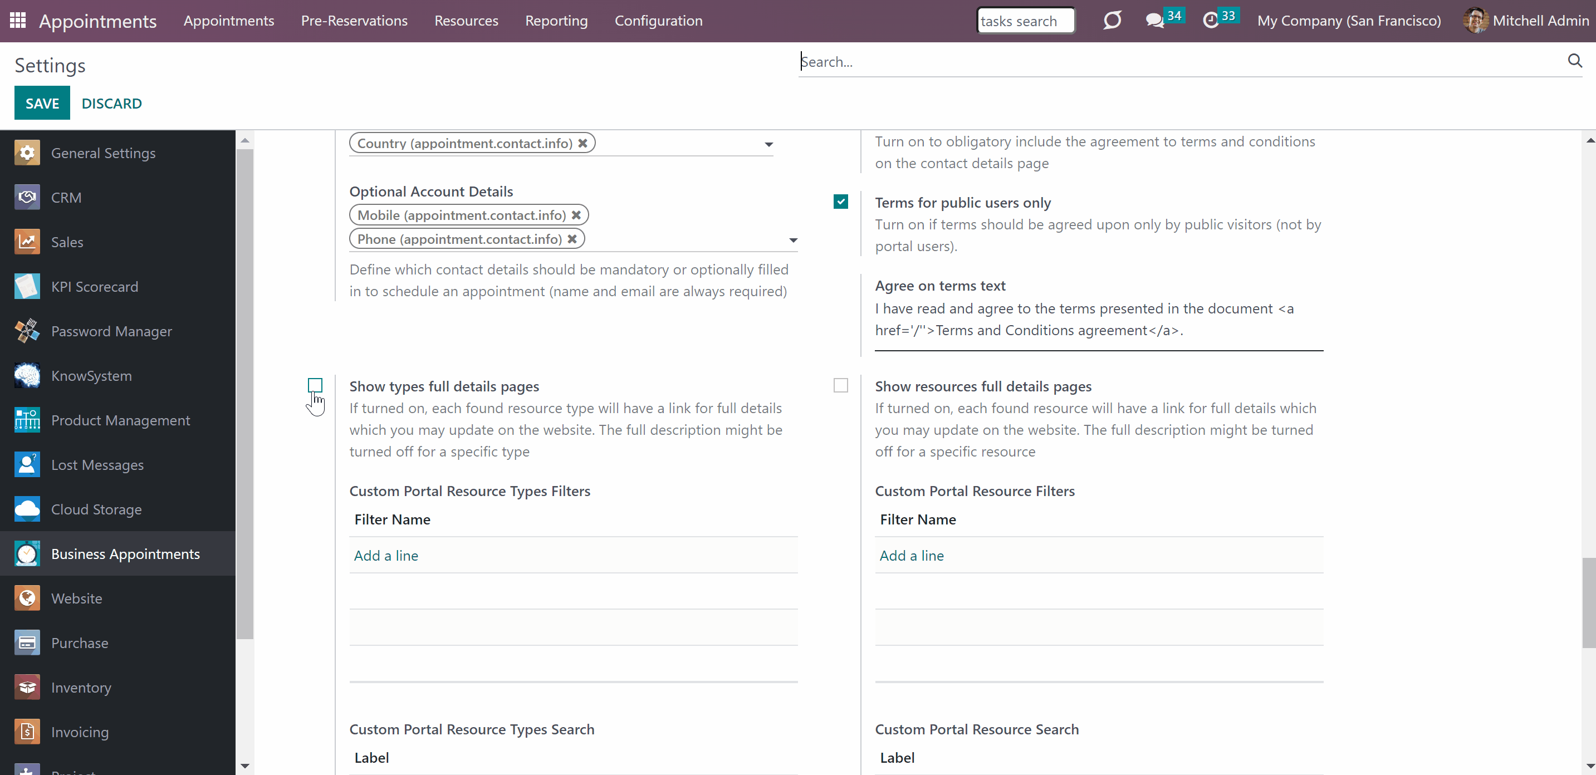The height and width of the screenshot is (775, 1596).
Task: Click Filter Name header under Resource Types Filters
Action: (x=392, y=519)
